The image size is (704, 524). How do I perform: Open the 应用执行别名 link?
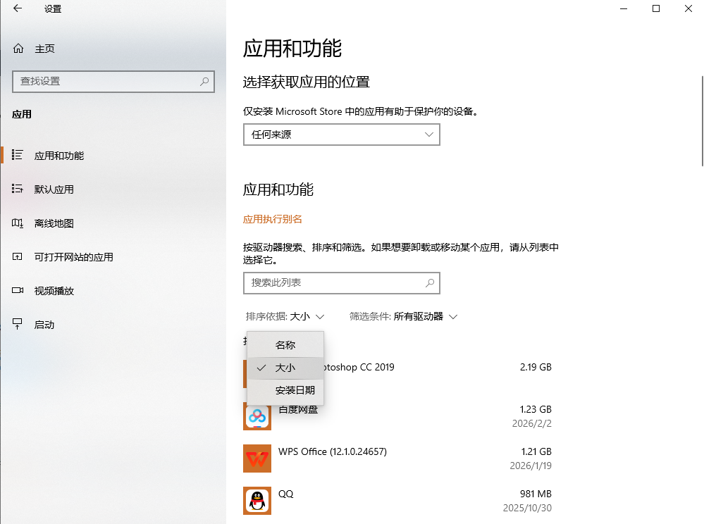(272, 219)
